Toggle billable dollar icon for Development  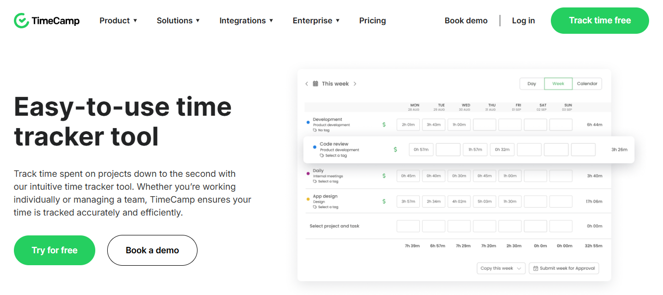(x=384, y=125)
